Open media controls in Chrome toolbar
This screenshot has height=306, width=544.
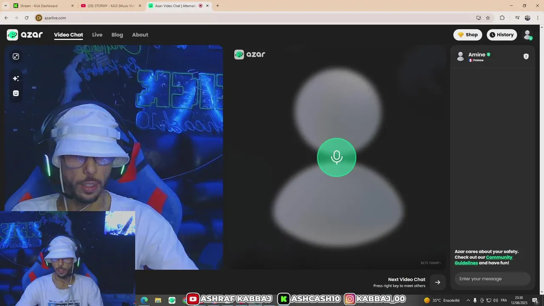pyautogui.click(x=517, y=18)
